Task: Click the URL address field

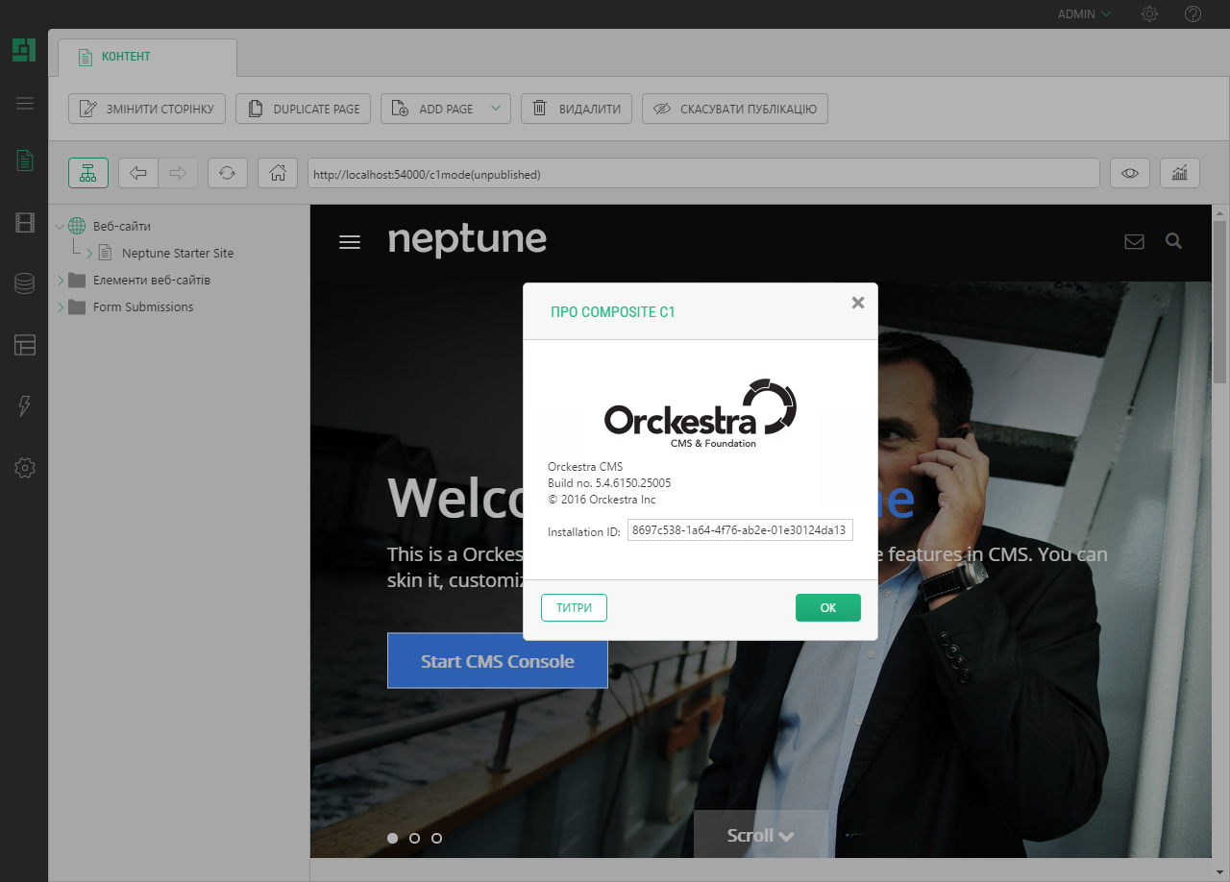Action: [x=703, y=174]
